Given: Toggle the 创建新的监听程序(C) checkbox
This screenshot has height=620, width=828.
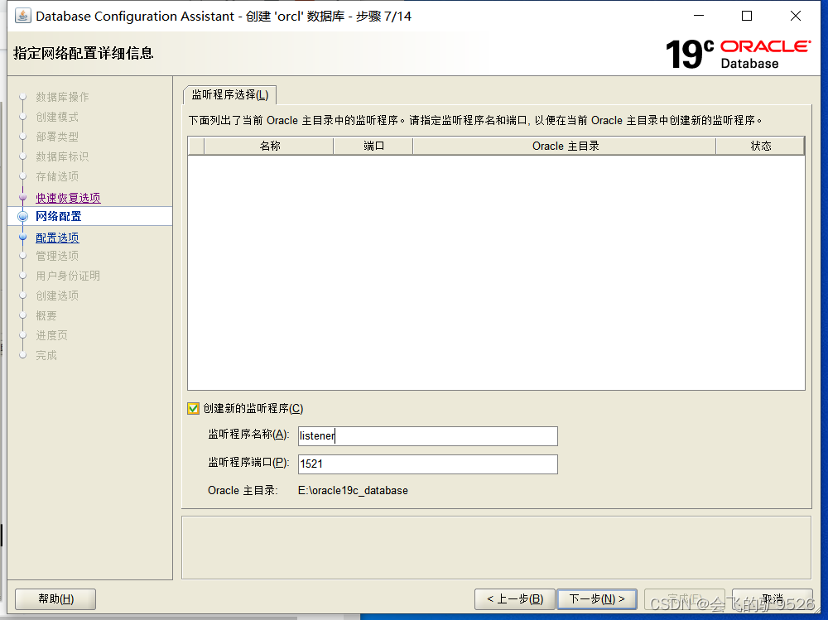Looking at the screenshot, I should point(193,408).
